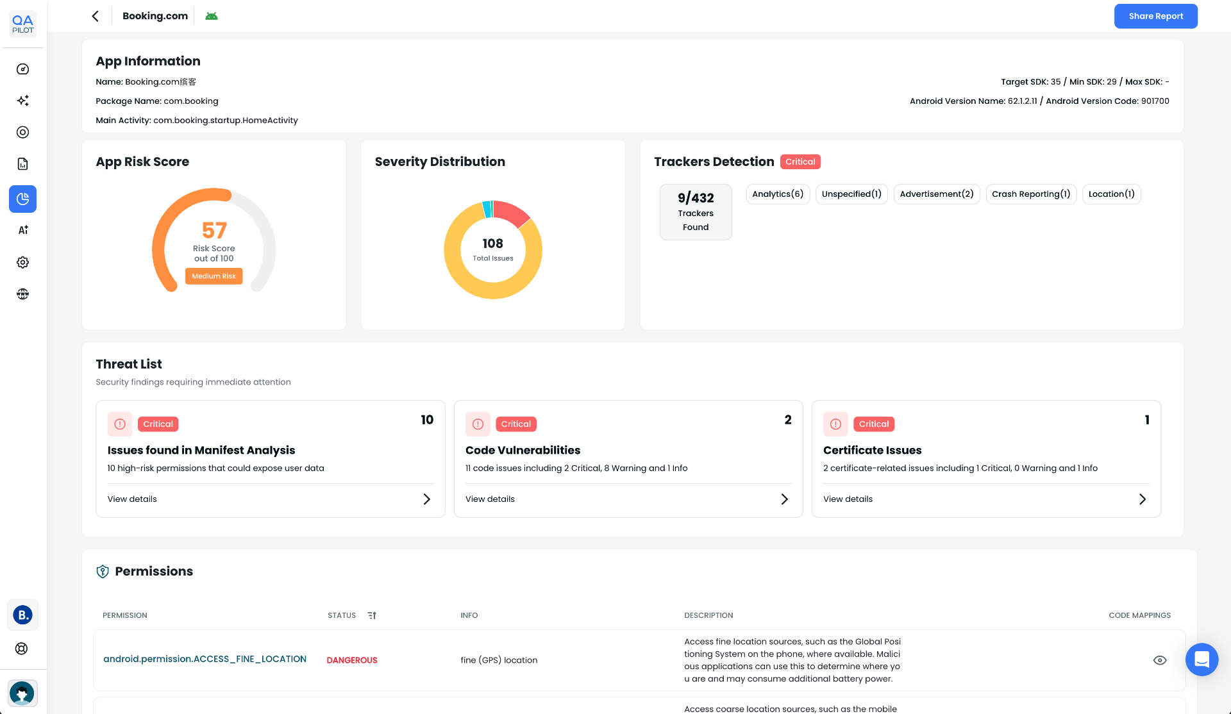Open the text analysis 'Ai' icon in sidebar
The image size is (1231, 714).
coord(22,230)
